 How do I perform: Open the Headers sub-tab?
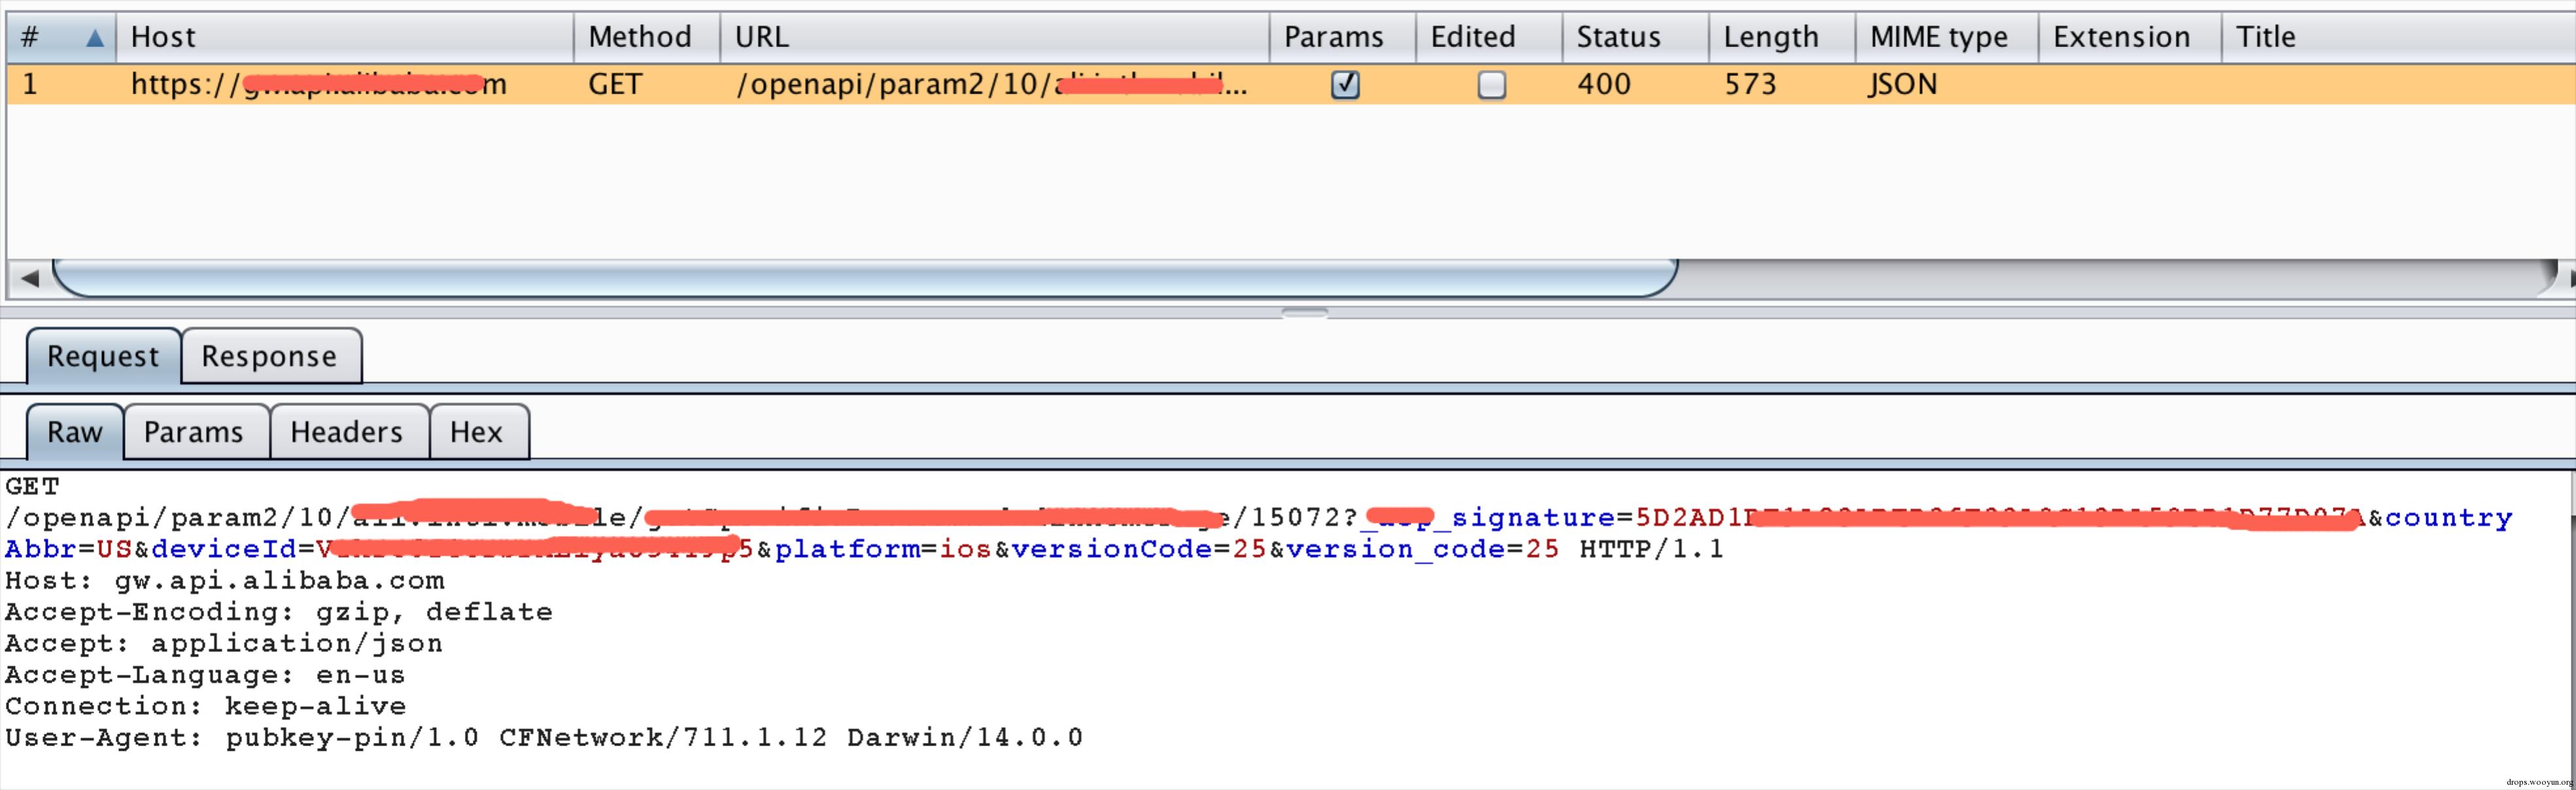[x=347, y=432]
